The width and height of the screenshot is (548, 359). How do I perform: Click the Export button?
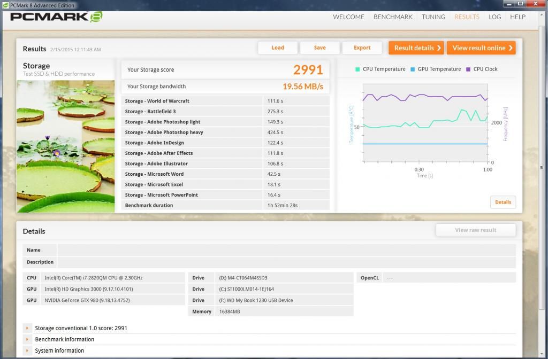(362, 48)
